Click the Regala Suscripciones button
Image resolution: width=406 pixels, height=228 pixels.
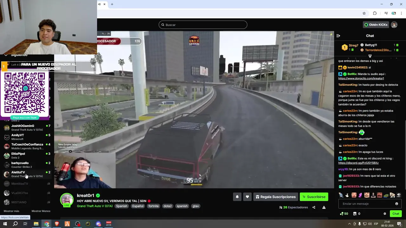[x=276, y=197]
